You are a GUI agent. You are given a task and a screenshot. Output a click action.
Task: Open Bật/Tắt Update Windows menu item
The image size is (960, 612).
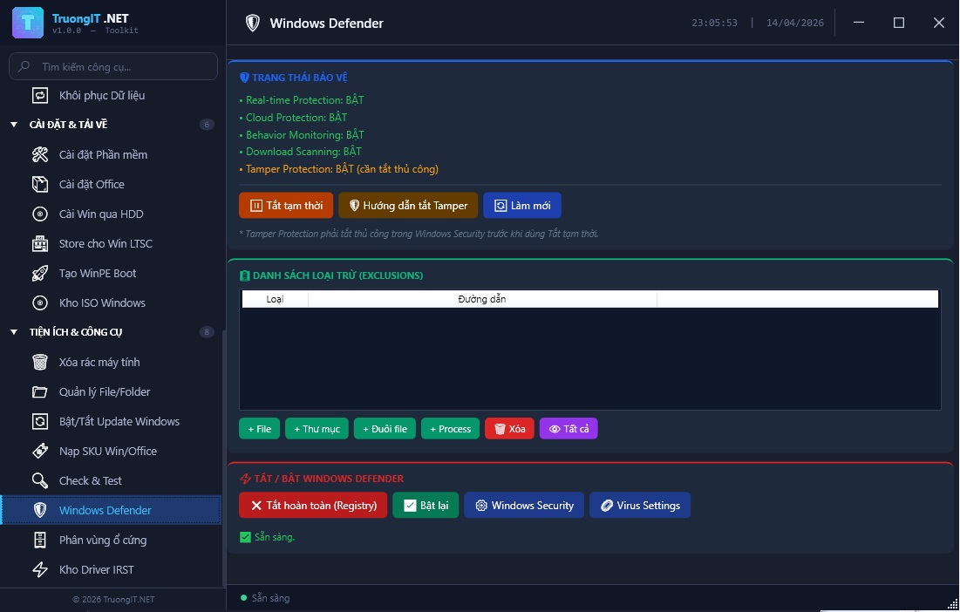coord(119,422)
